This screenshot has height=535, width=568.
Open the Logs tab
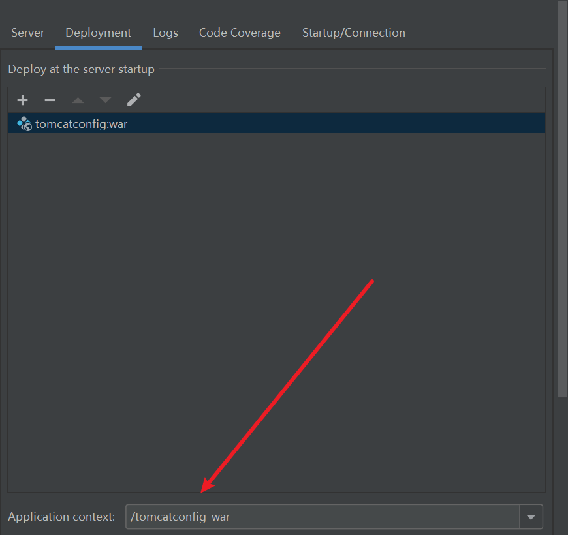tap(165, 33)
